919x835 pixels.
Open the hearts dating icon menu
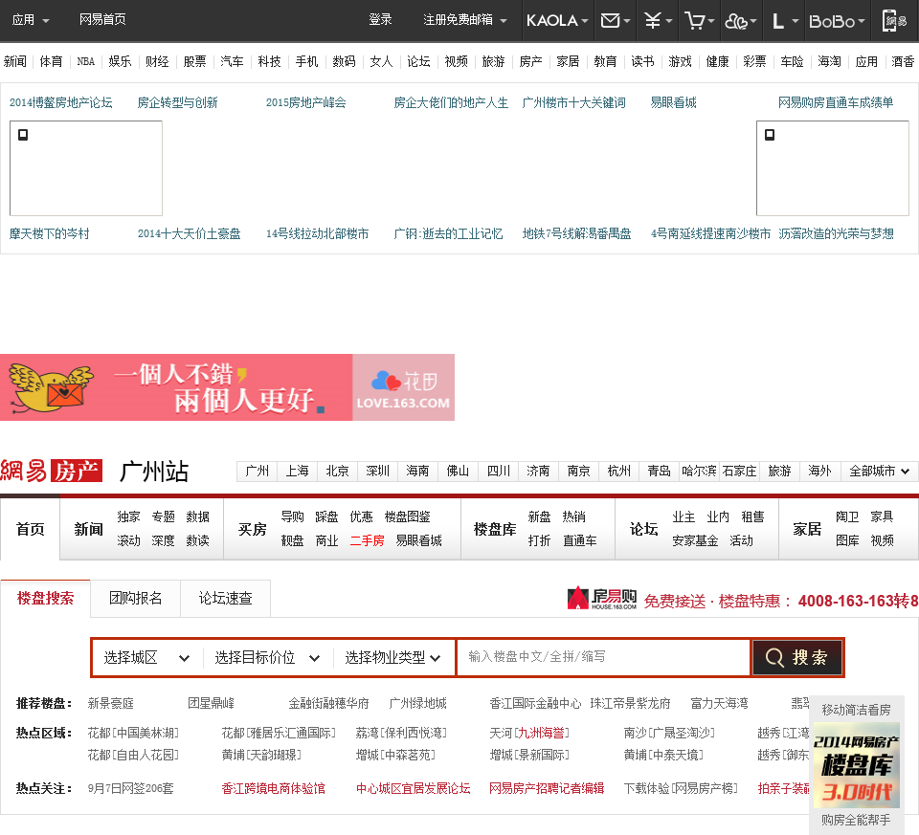741,20
